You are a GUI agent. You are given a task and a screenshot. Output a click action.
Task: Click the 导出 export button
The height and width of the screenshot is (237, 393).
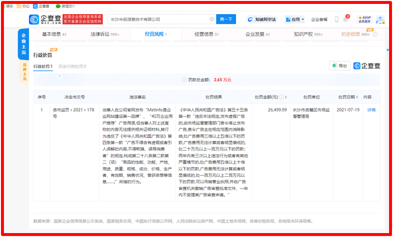tap(339, 66)
